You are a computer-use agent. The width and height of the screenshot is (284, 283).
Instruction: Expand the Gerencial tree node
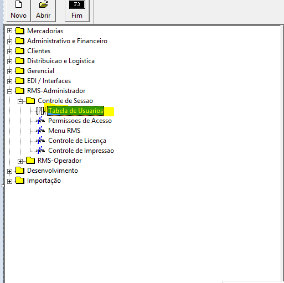click(9, 71)
